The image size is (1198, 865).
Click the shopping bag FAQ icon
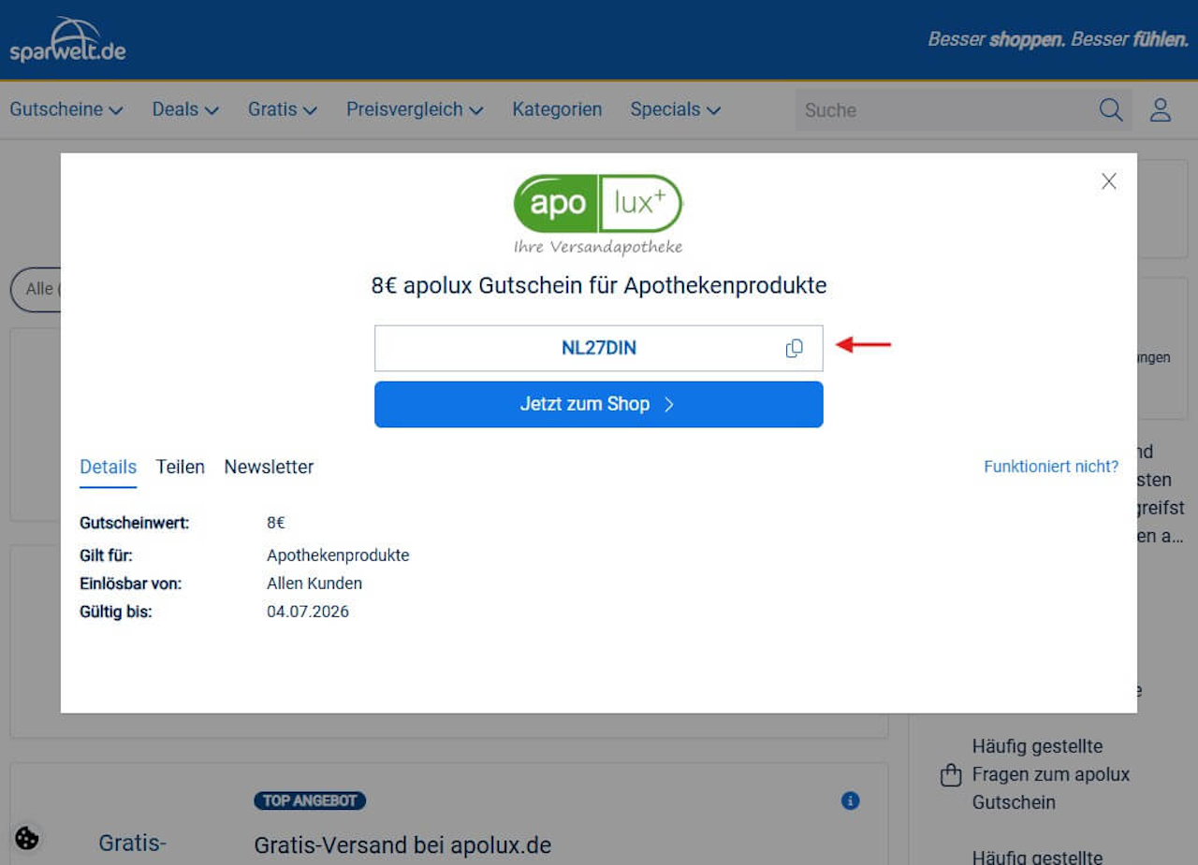[951, 775]
